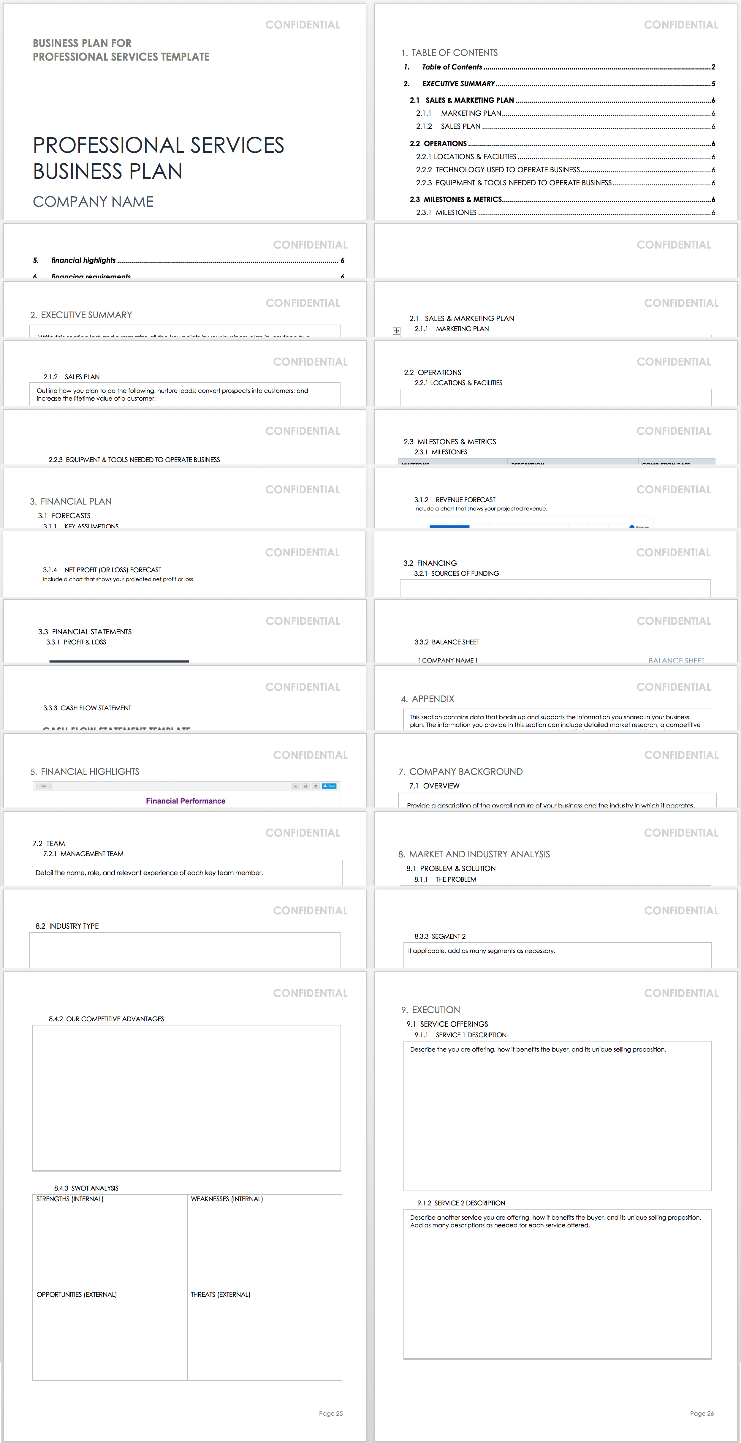Click the settings gear icon in Financial Highlights
Screen dimensions: 741x1443
[x=316, y=786]
